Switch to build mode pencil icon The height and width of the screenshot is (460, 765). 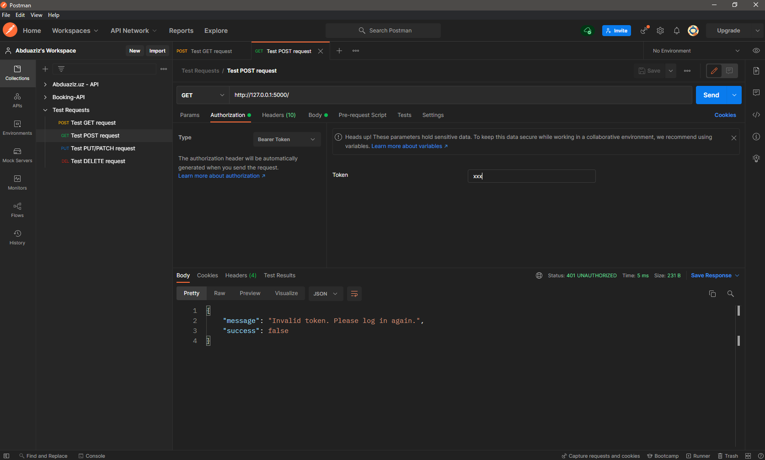[x=714, y=71]
